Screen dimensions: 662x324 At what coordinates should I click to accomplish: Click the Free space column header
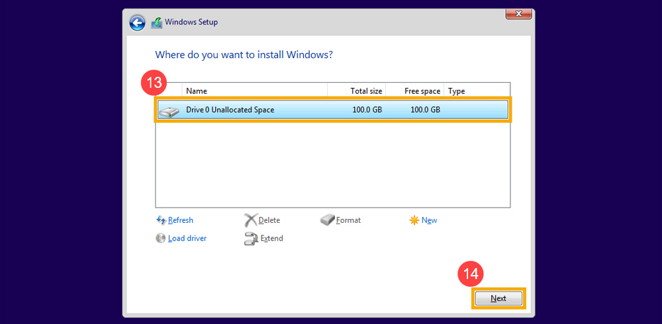[x=414, y=91]
